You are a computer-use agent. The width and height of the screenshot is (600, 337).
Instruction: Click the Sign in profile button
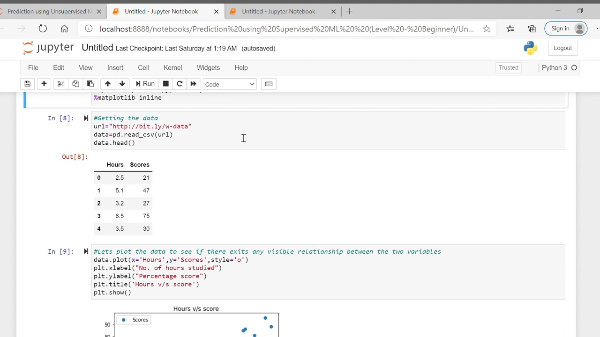566,29
